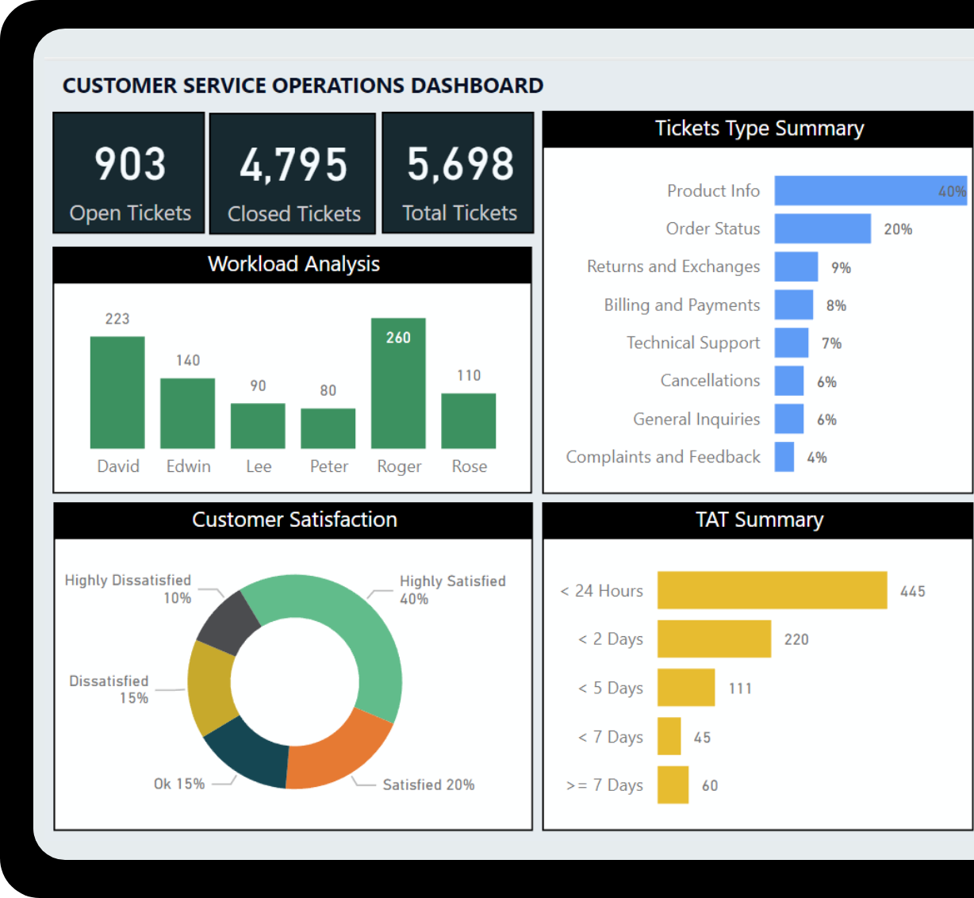Click Roger's bar labeled 260
Image resolution: width=974 pixels, height=898 pixels.
click(398, 383)
